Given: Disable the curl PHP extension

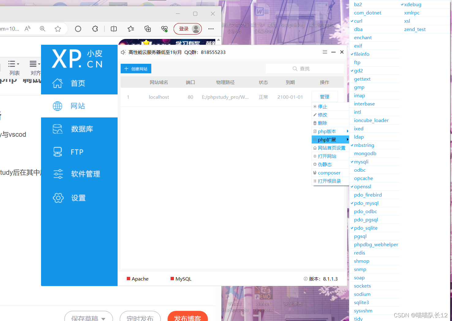Looking at the screenshot, I should pos(358,21).
